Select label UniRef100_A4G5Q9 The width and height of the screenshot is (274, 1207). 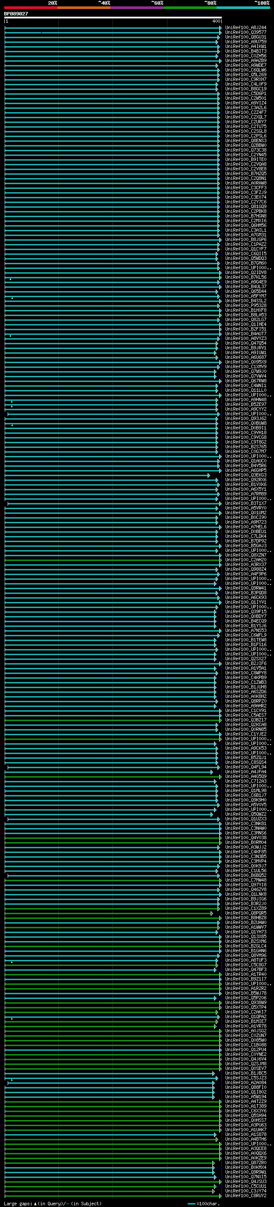246,776
